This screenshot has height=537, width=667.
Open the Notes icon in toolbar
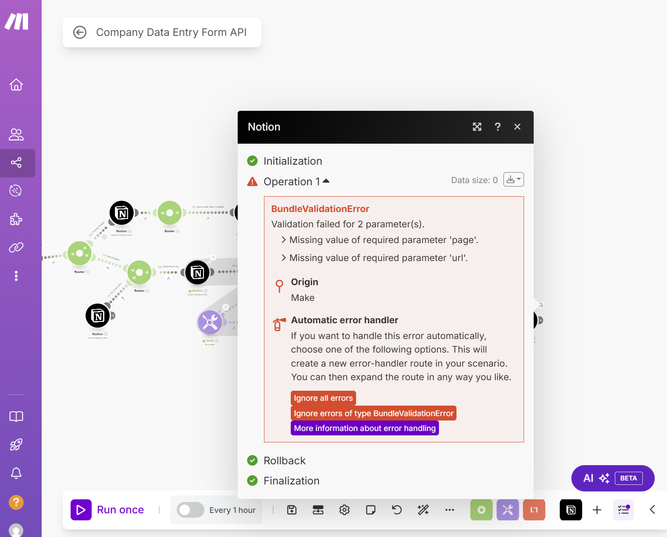[371, 510]
